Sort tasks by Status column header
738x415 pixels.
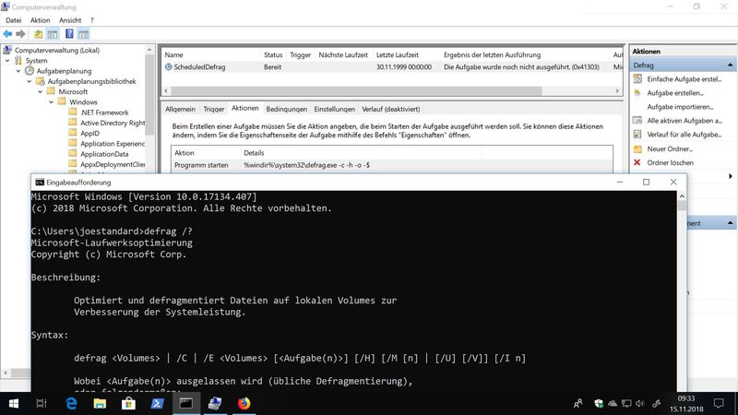(273, 54)
